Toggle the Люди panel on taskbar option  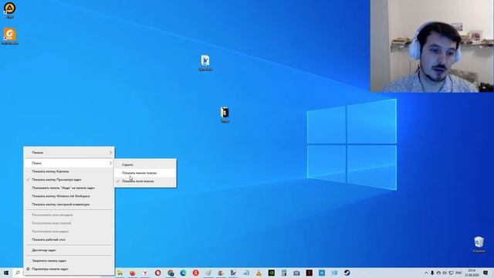point(69,188)
